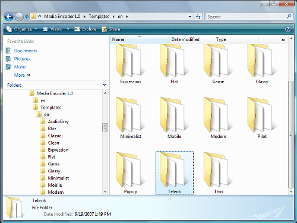Sort by Name column header
This screenshot has height=223, width=297.
pyautogui.click(x=140, y=39)
